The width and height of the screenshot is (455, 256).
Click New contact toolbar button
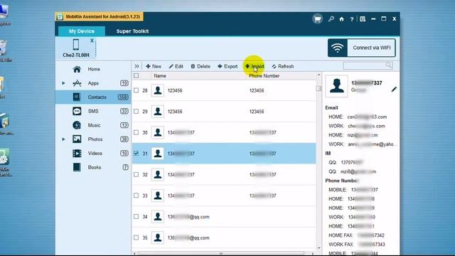click(154, 66)
